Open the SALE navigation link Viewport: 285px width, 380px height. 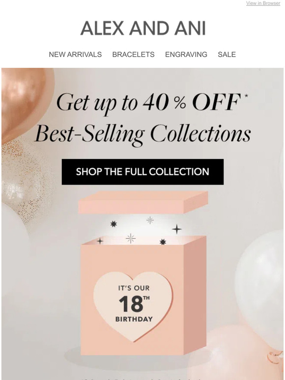click(227, 54)
